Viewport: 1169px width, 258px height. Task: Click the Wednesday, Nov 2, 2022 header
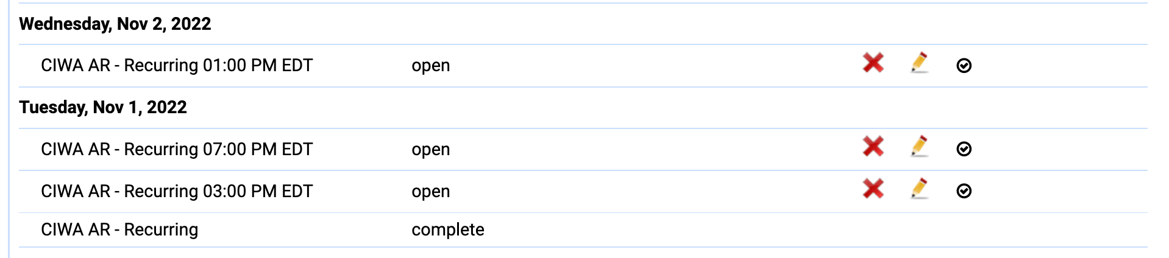(x=115, y=24)
